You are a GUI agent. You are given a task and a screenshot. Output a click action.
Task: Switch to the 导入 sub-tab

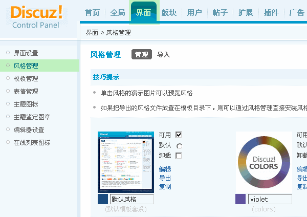pyautogui.click(x=163, y=55)
